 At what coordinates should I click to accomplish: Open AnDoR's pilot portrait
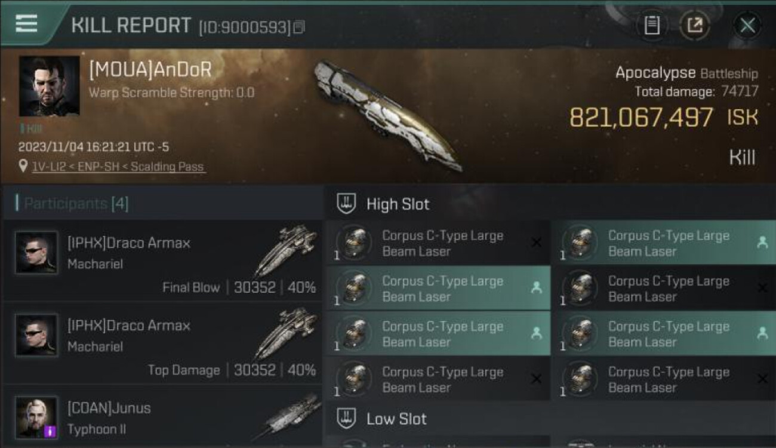coord(49,86)
